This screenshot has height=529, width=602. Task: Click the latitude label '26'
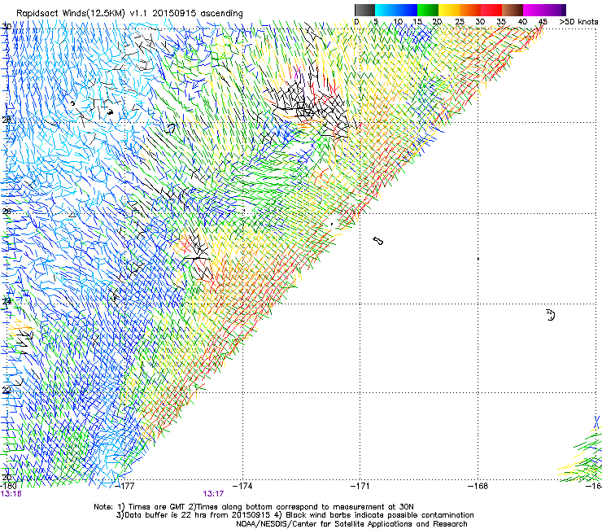[x=7, y=212]
